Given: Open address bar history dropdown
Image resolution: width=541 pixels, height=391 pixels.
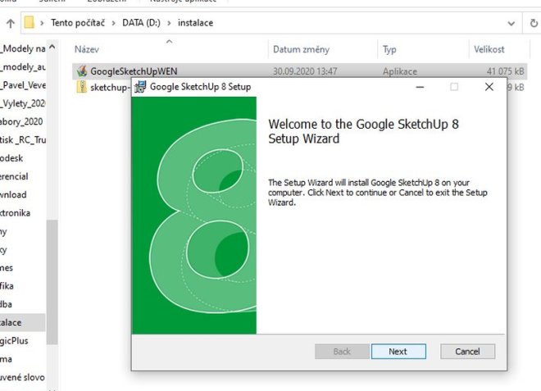Looking at the screenshot, I should [511, 24].
